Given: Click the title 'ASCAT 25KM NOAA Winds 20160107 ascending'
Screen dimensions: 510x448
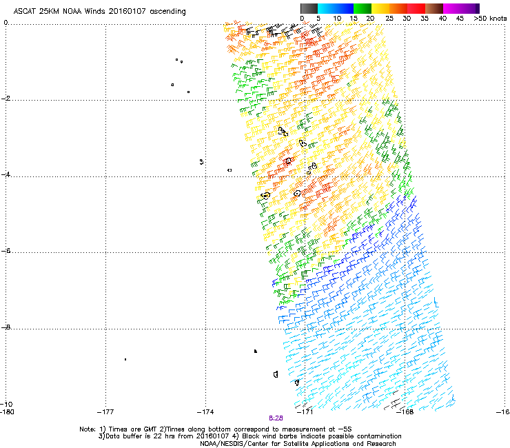Looking at the screenshot, I should (x=99, y=12).
